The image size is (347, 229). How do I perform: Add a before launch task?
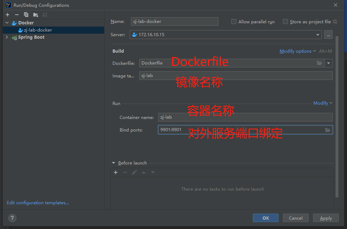[x=116, y=172]
